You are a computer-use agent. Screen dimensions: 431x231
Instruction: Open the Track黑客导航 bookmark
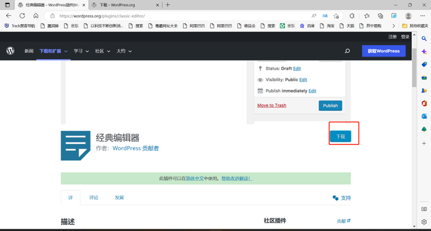tap(20, 26)
